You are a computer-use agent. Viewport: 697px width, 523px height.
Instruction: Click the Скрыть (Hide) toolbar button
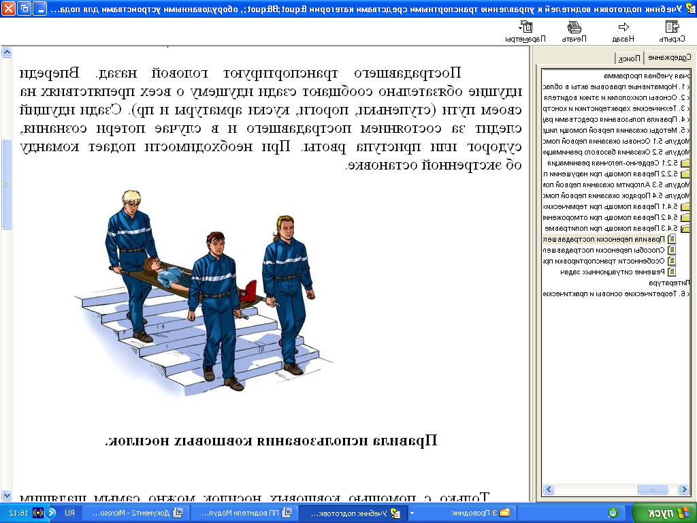(x=672, y=31)
